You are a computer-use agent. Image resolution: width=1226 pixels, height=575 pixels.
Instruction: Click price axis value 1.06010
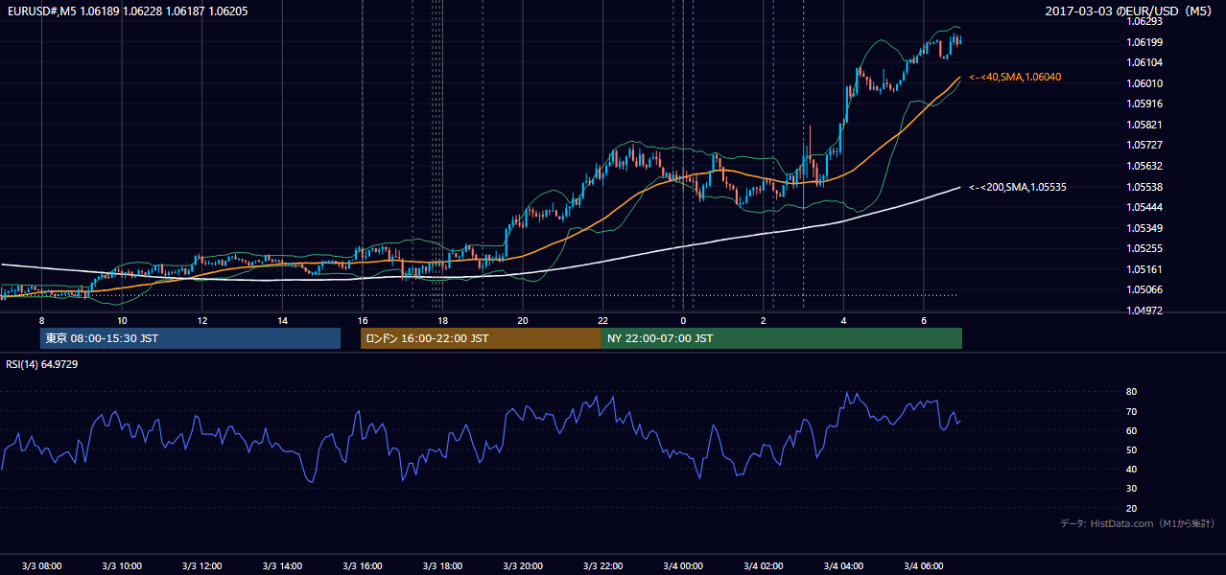[x=1143, y=83]
